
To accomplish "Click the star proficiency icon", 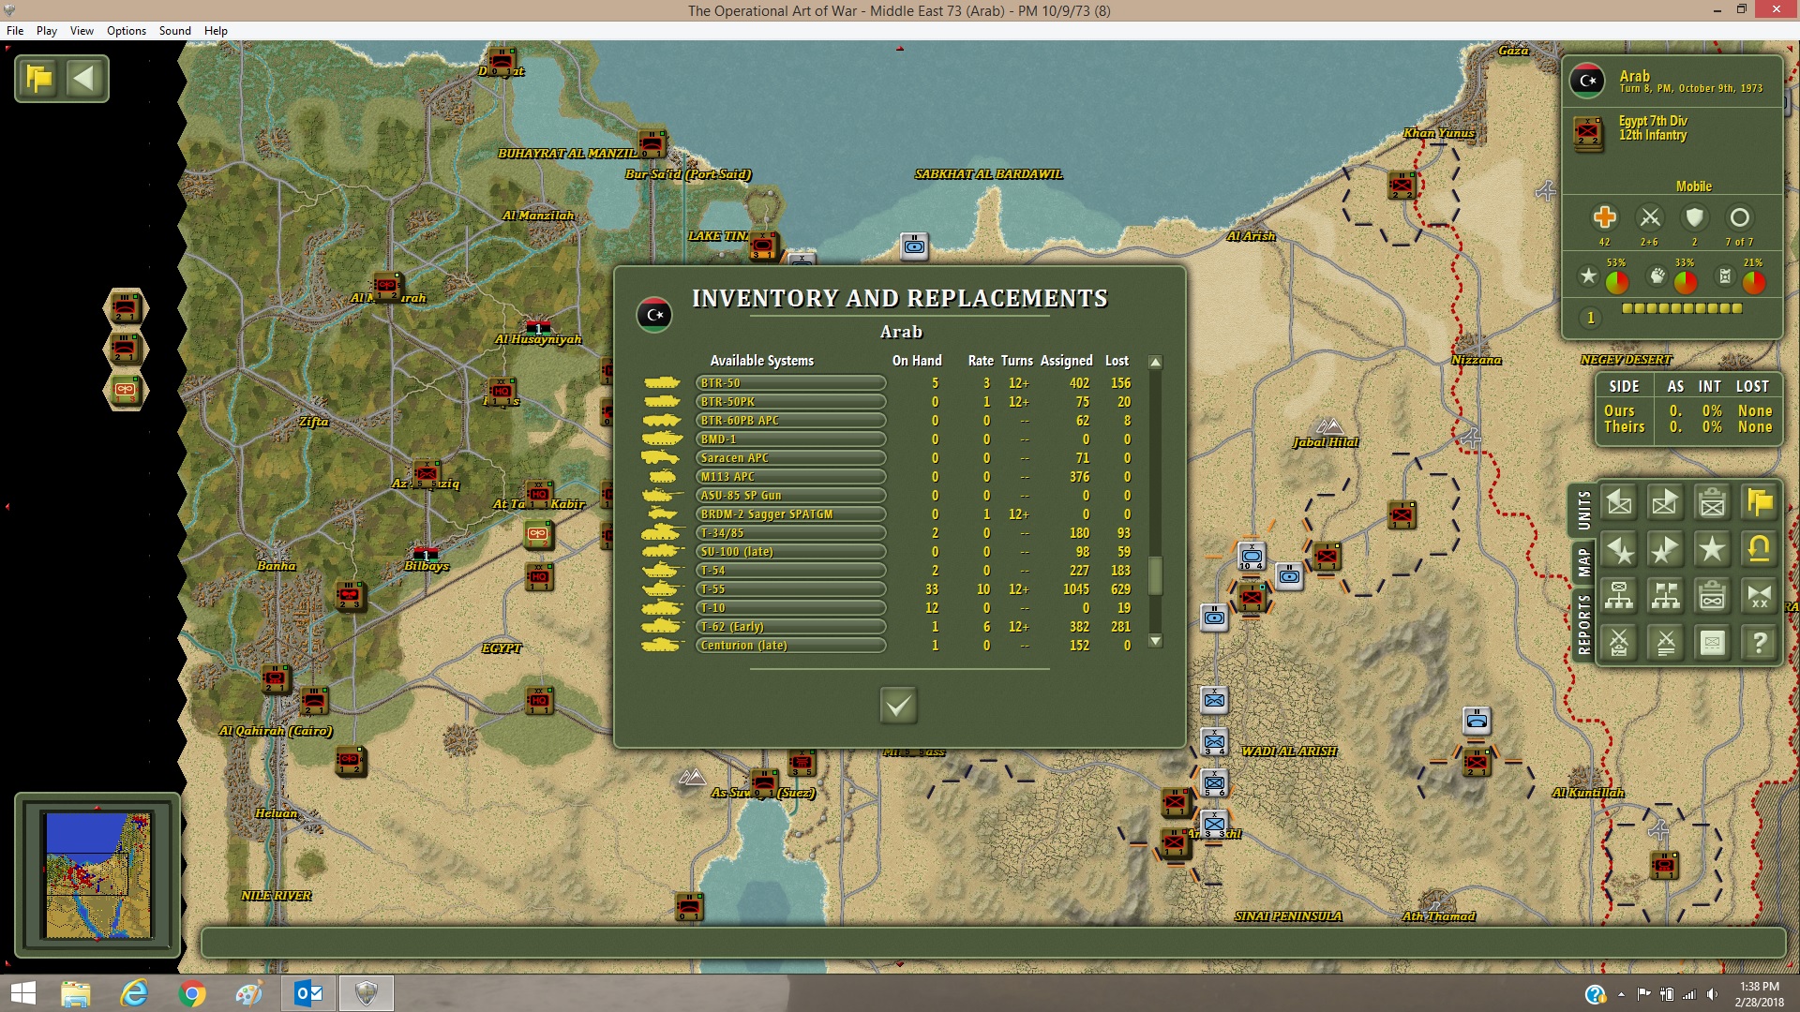I will (x=1588, y=275).
